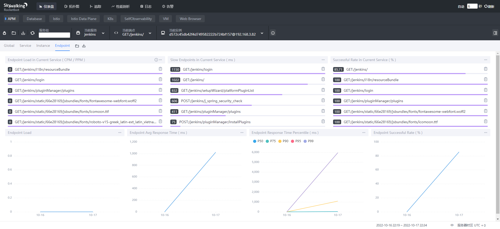
Task: Open more options for Endpoint Response Time Percentile
Action: coord(364,133)
